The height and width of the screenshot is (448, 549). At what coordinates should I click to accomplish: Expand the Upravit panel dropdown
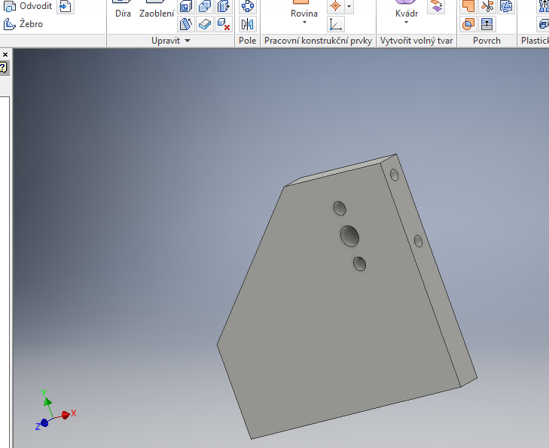[x=187, y=41]
